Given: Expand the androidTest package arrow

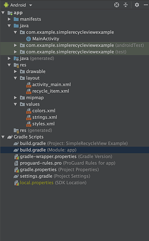Looking at the screenshot, I should click(15, 45).
